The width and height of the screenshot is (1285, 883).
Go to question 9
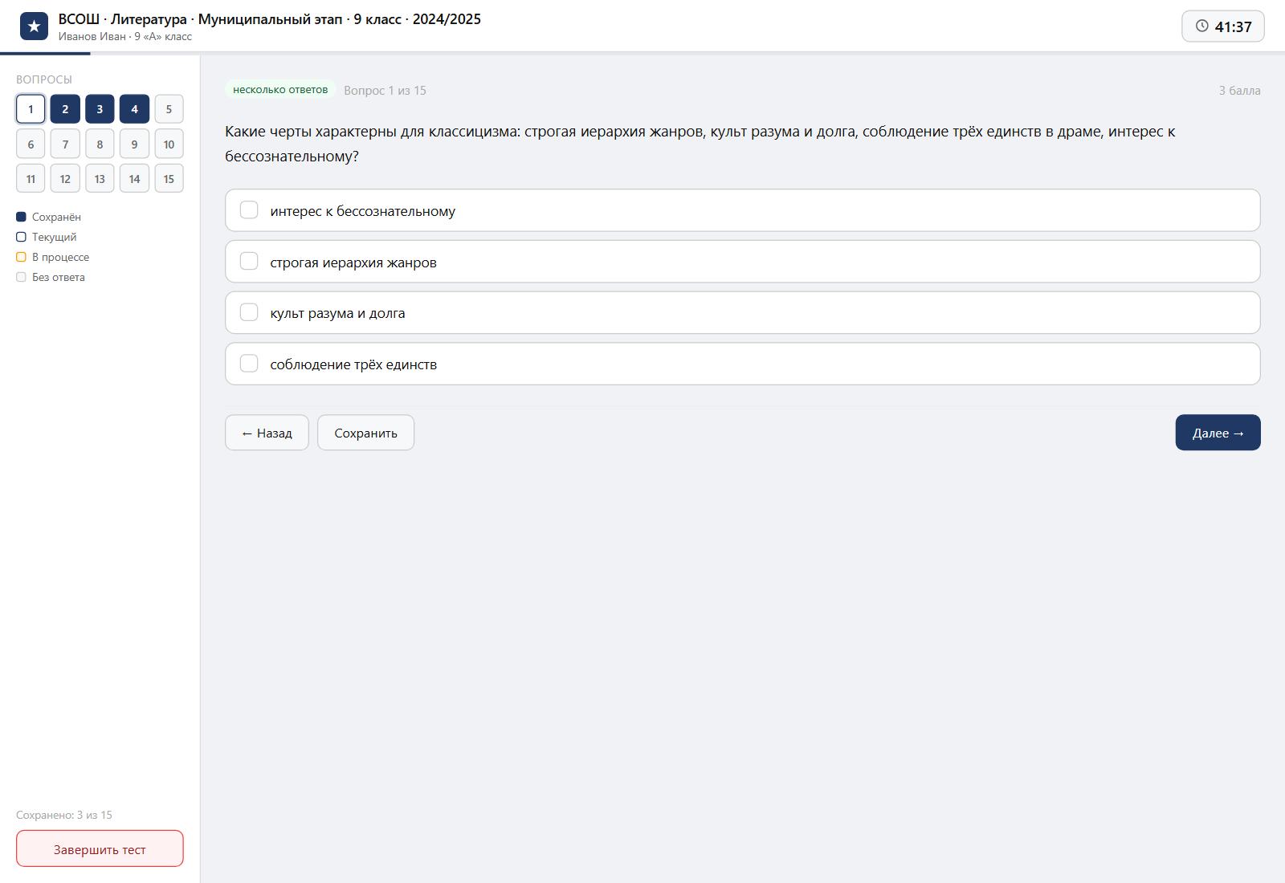point(134,144)
